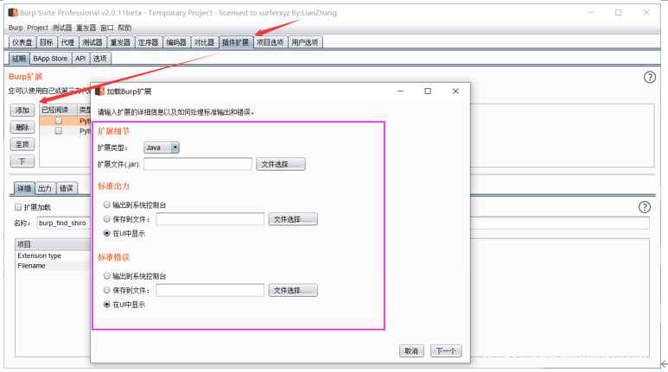Switch to the BApp Store sub-tab

pos(50,59)
